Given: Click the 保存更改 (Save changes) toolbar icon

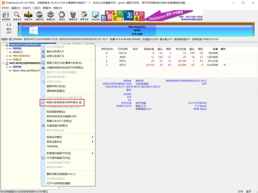Looking at the screenshot, I should coord(6,16).
